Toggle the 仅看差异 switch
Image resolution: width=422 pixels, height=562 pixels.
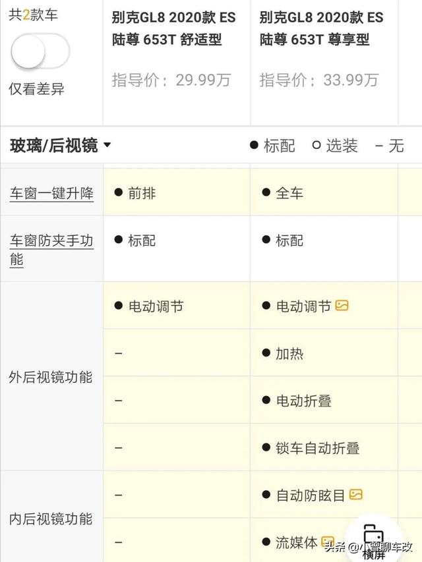pos(40,51)
